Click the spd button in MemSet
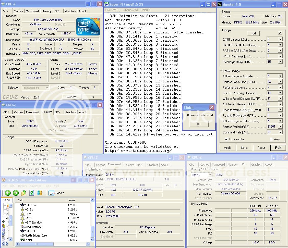This screenshot has width=288, height=248. coord(254,33)
